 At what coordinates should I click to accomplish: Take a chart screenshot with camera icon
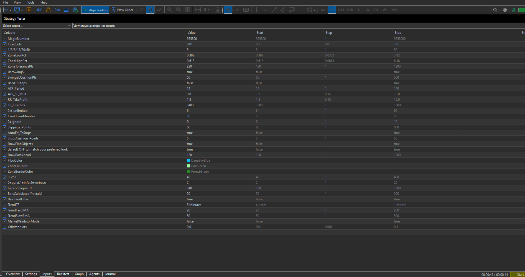pos(218,10)
